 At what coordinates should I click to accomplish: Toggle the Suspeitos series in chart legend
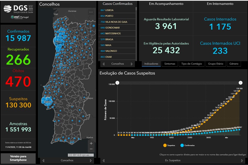pyautogui.click(x=165, y=145)
